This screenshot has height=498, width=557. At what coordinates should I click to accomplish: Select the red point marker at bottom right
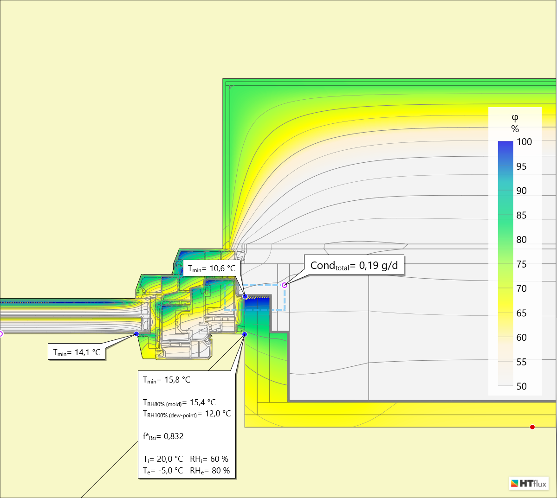(532, 427)
